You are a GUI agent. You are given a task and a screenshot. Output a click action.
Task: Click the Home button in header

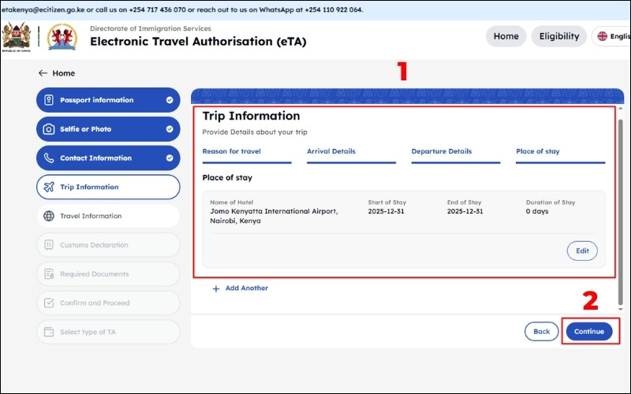(x=506, y=36)
